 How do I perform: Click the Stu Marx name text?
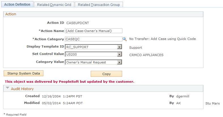click(213, 103)
